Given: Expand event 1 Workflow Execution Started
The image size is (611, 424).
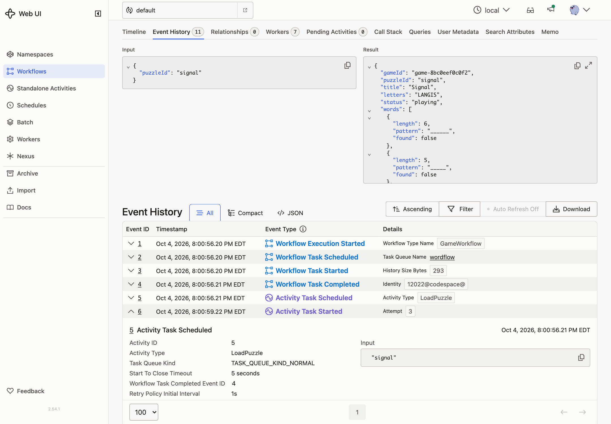Looking at the screenshot, I should [x=131, y=243].
